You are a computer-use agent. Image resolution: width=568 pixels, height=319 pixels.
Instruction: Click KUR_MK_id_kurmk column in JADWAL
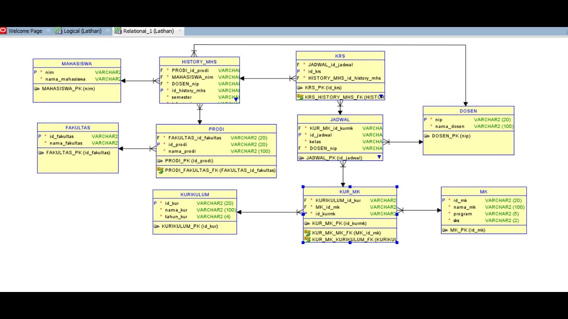[x=331, y=128]
